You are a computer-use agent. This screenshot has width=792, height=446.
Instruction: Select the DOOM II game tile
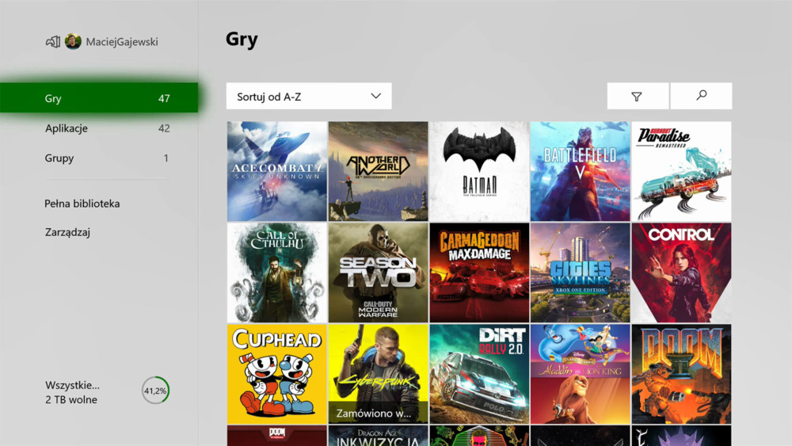(681, 374)
